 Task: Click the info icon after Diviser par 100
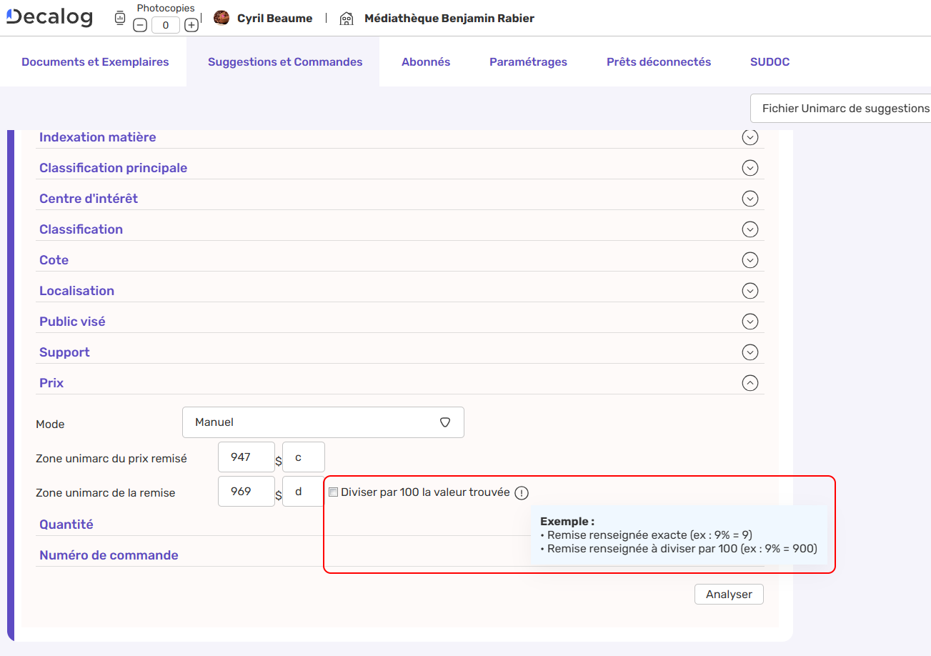pos(522,492)
